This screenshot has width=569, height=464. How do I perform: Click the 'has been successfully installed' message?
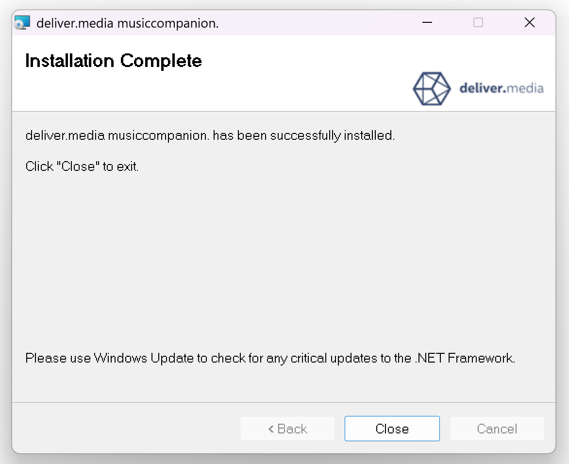pos(210,136)
